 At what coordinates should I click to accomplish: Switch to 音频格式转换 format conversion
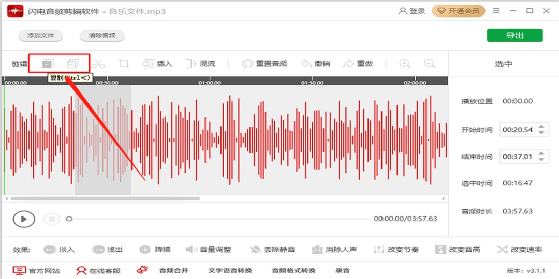tap(294, 270)
